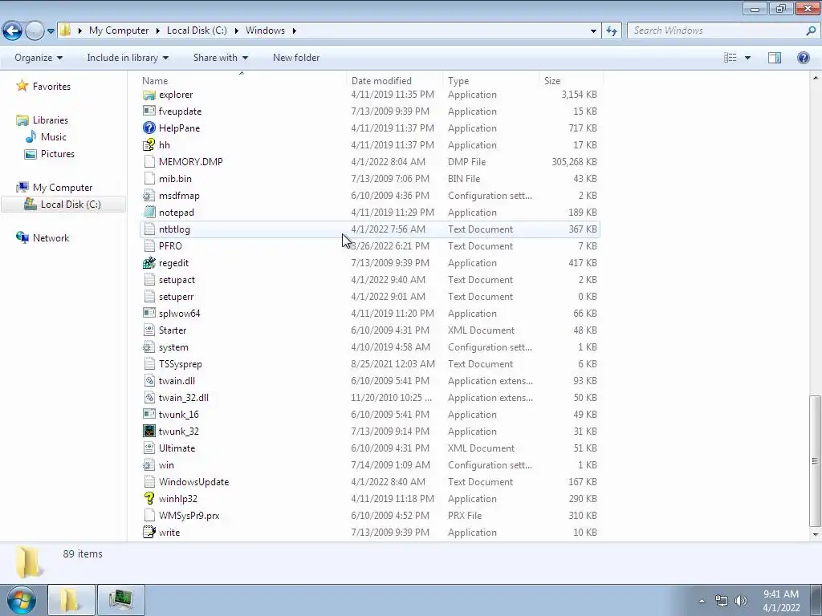
Task: Select the twain.dll file icon
Action: pyautogui.click(x=149, y=381)
